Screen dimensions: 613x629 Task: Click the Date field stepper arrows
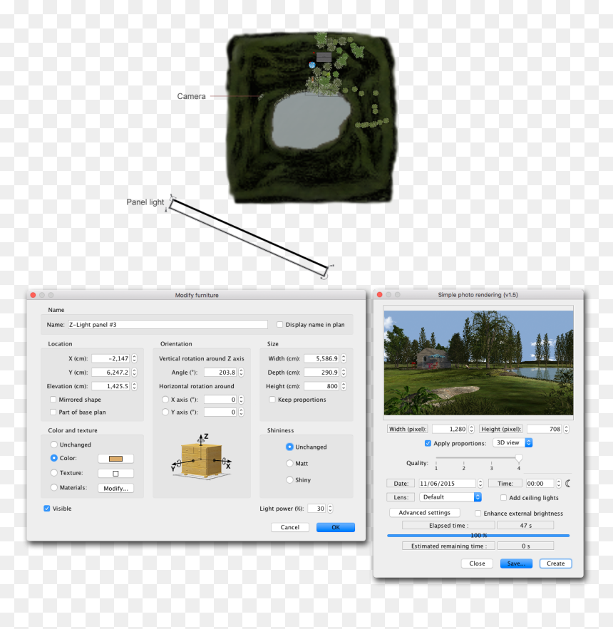click(480, 484)
